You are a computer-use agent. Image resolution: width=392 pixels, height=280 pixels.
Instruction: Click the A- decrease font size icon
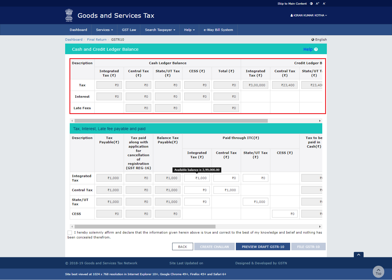324,3
